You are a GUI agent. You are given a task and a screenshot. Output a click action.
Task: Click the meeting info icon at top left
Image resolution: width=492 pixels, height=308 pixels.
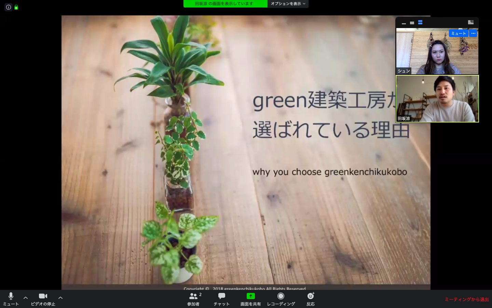9,7
